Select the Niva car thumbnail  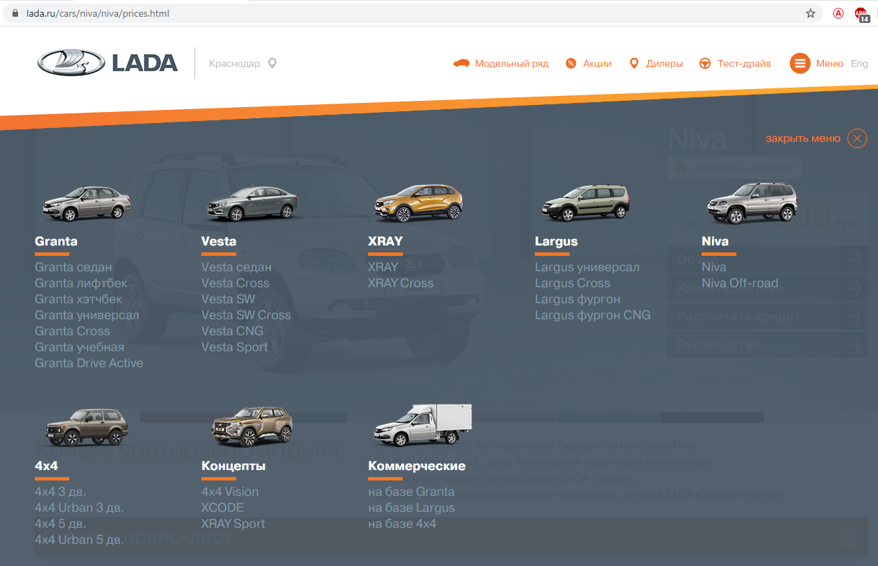pyautogui.click(x=752, y=203)
